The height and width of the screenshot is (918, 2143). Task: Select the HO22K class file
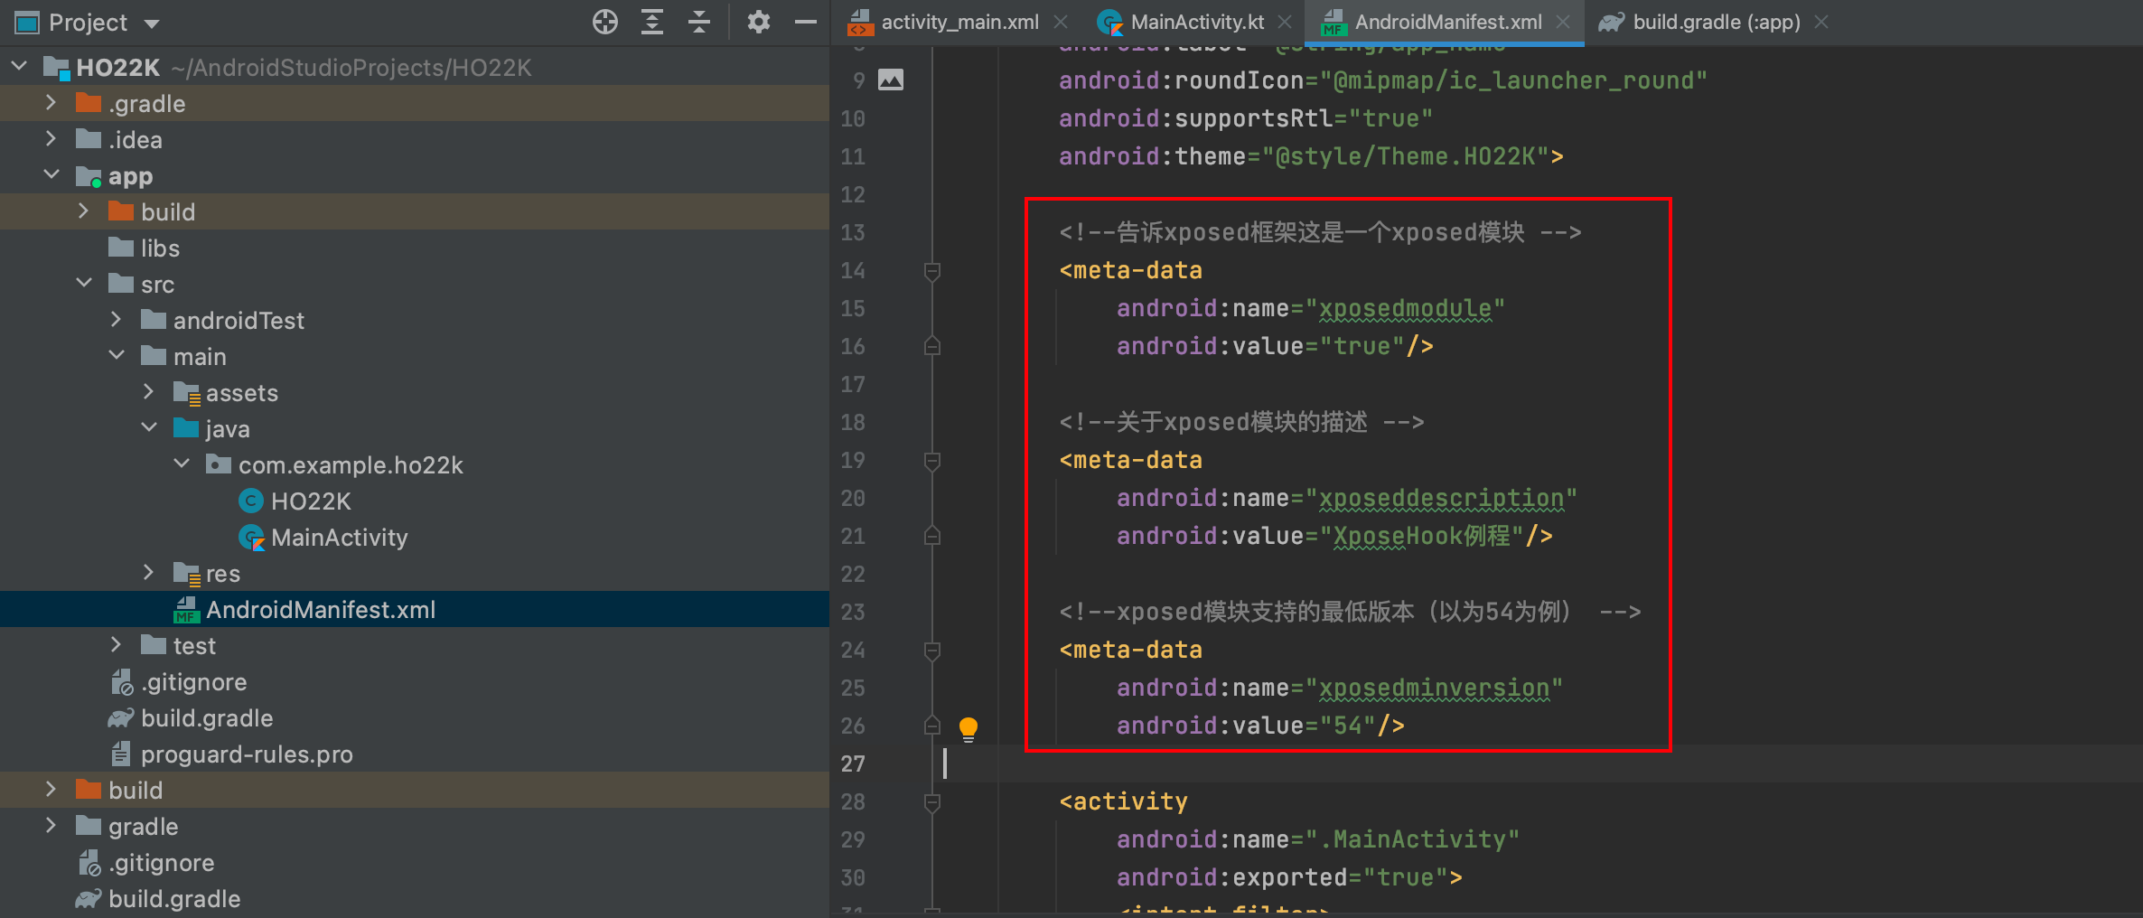[311, 501]
